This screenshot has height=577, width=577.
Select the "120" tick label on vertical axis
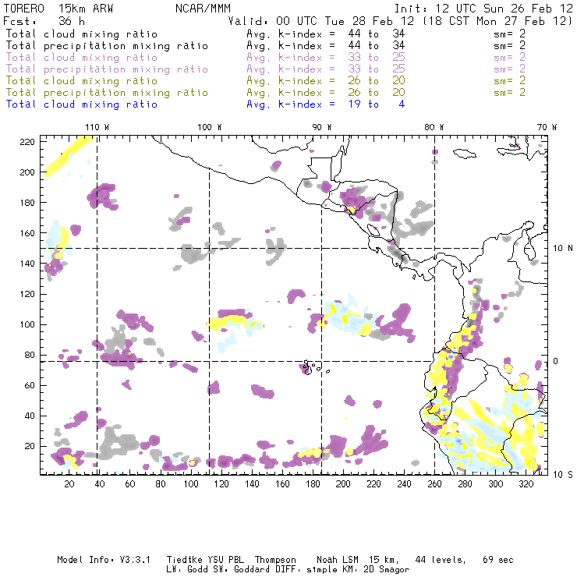coord(27,294)
